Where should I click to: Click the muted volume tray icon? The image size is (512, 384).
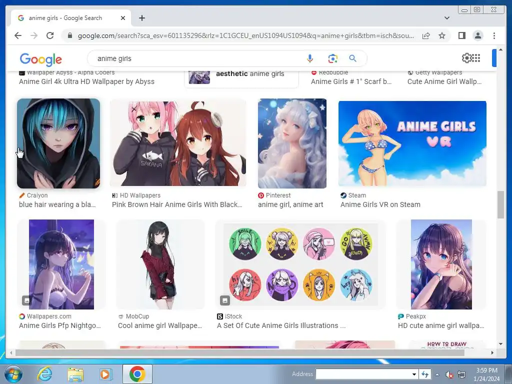click(x=449, y=374)
